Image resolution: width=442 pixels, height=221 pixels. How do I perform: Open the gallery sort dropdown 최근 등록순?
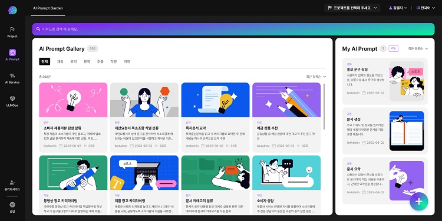click(316, 77)
